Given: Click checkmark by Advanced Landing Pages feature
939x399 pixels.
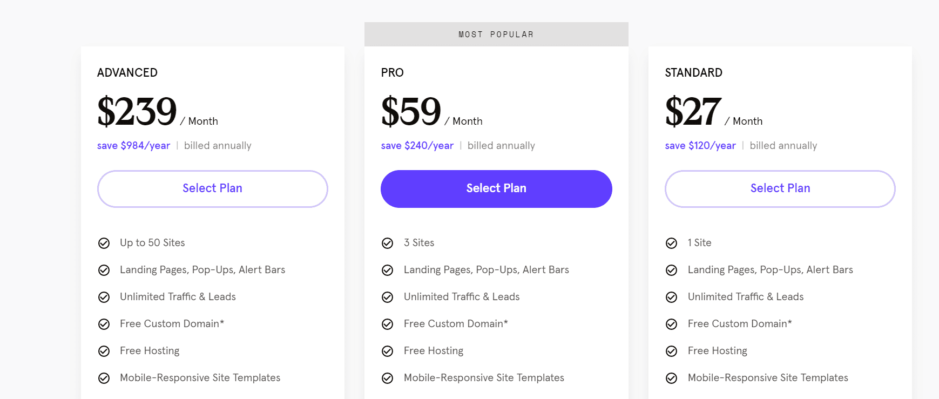Looking at the screenshot, I should 104,270.
